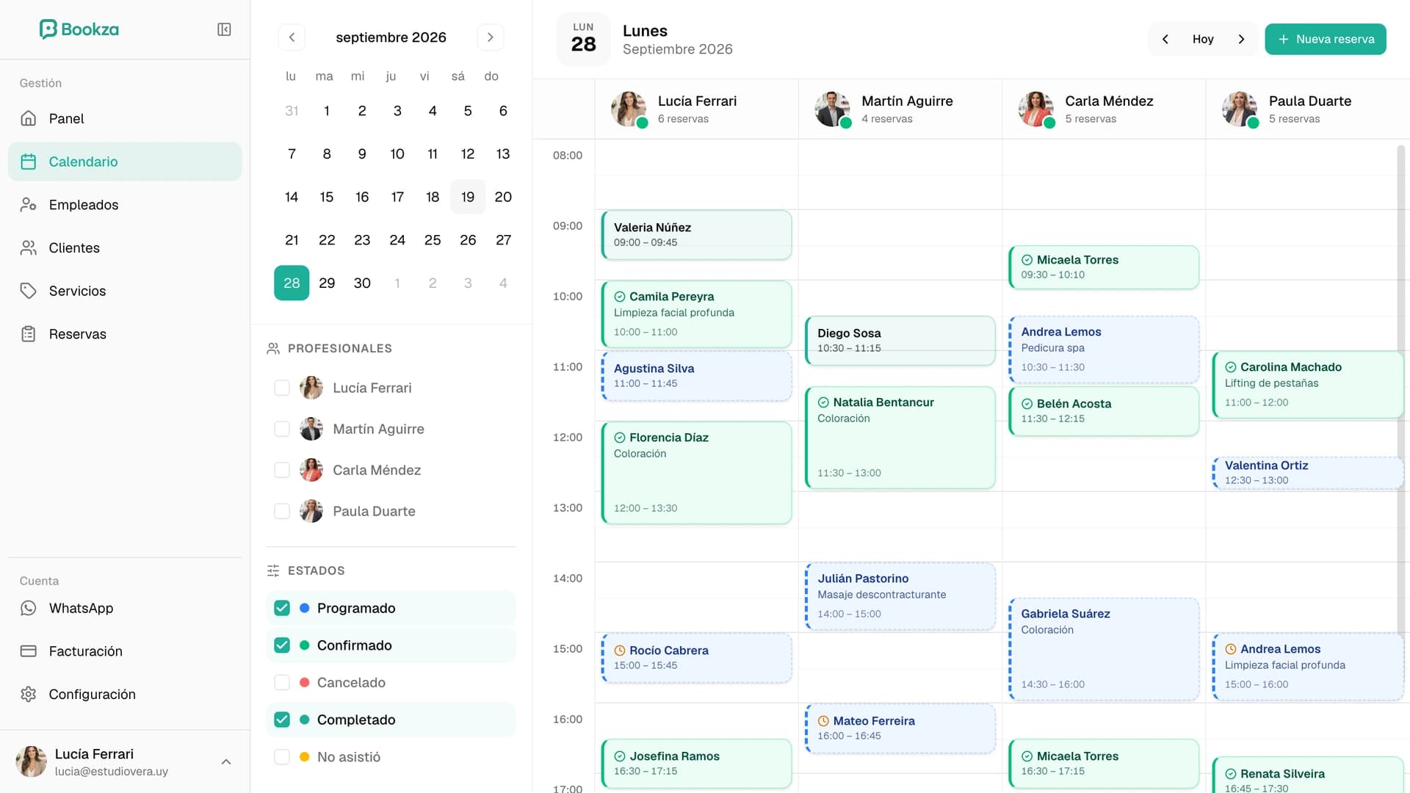The width and height of the screenshot is (1410, 793).
Task: Click Martín Aguirre column avatar
Action: click(832, 109)
